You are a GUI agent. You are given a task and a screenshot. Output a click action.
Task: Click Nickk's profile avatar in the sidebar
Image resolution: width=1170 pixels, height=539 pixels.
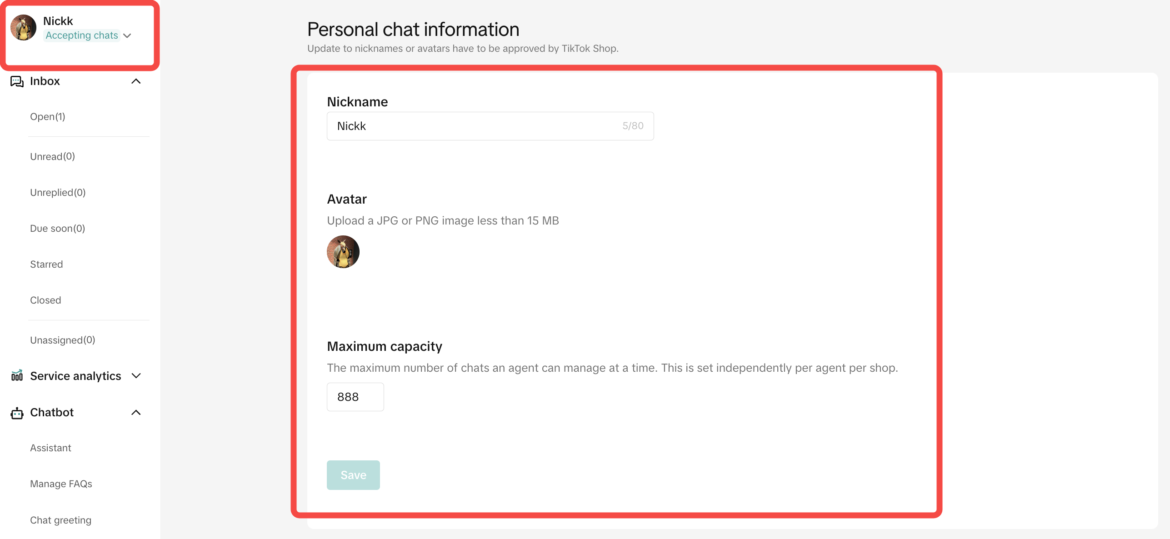pyautogui.click(x=23, y=28)
